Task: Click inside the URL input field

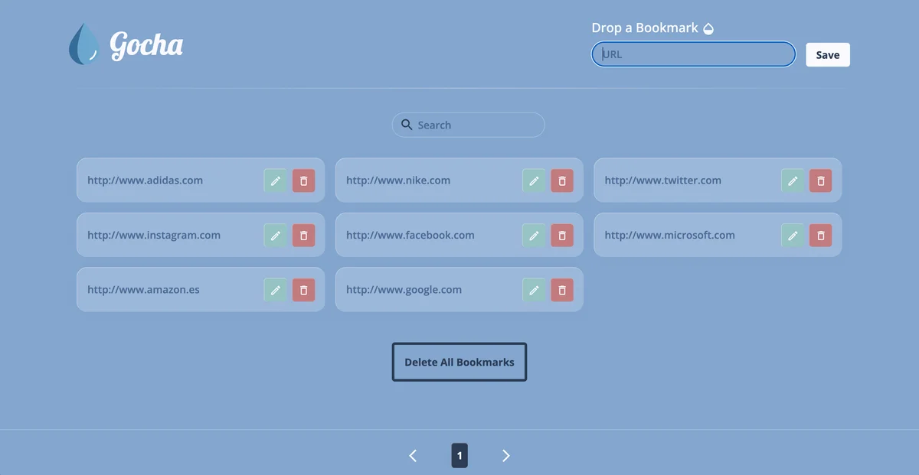Action: [693, 54]
